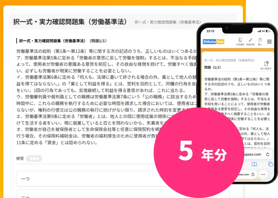
Task: Click reload icon beside the three-dot button
Action: coord(253,174)
